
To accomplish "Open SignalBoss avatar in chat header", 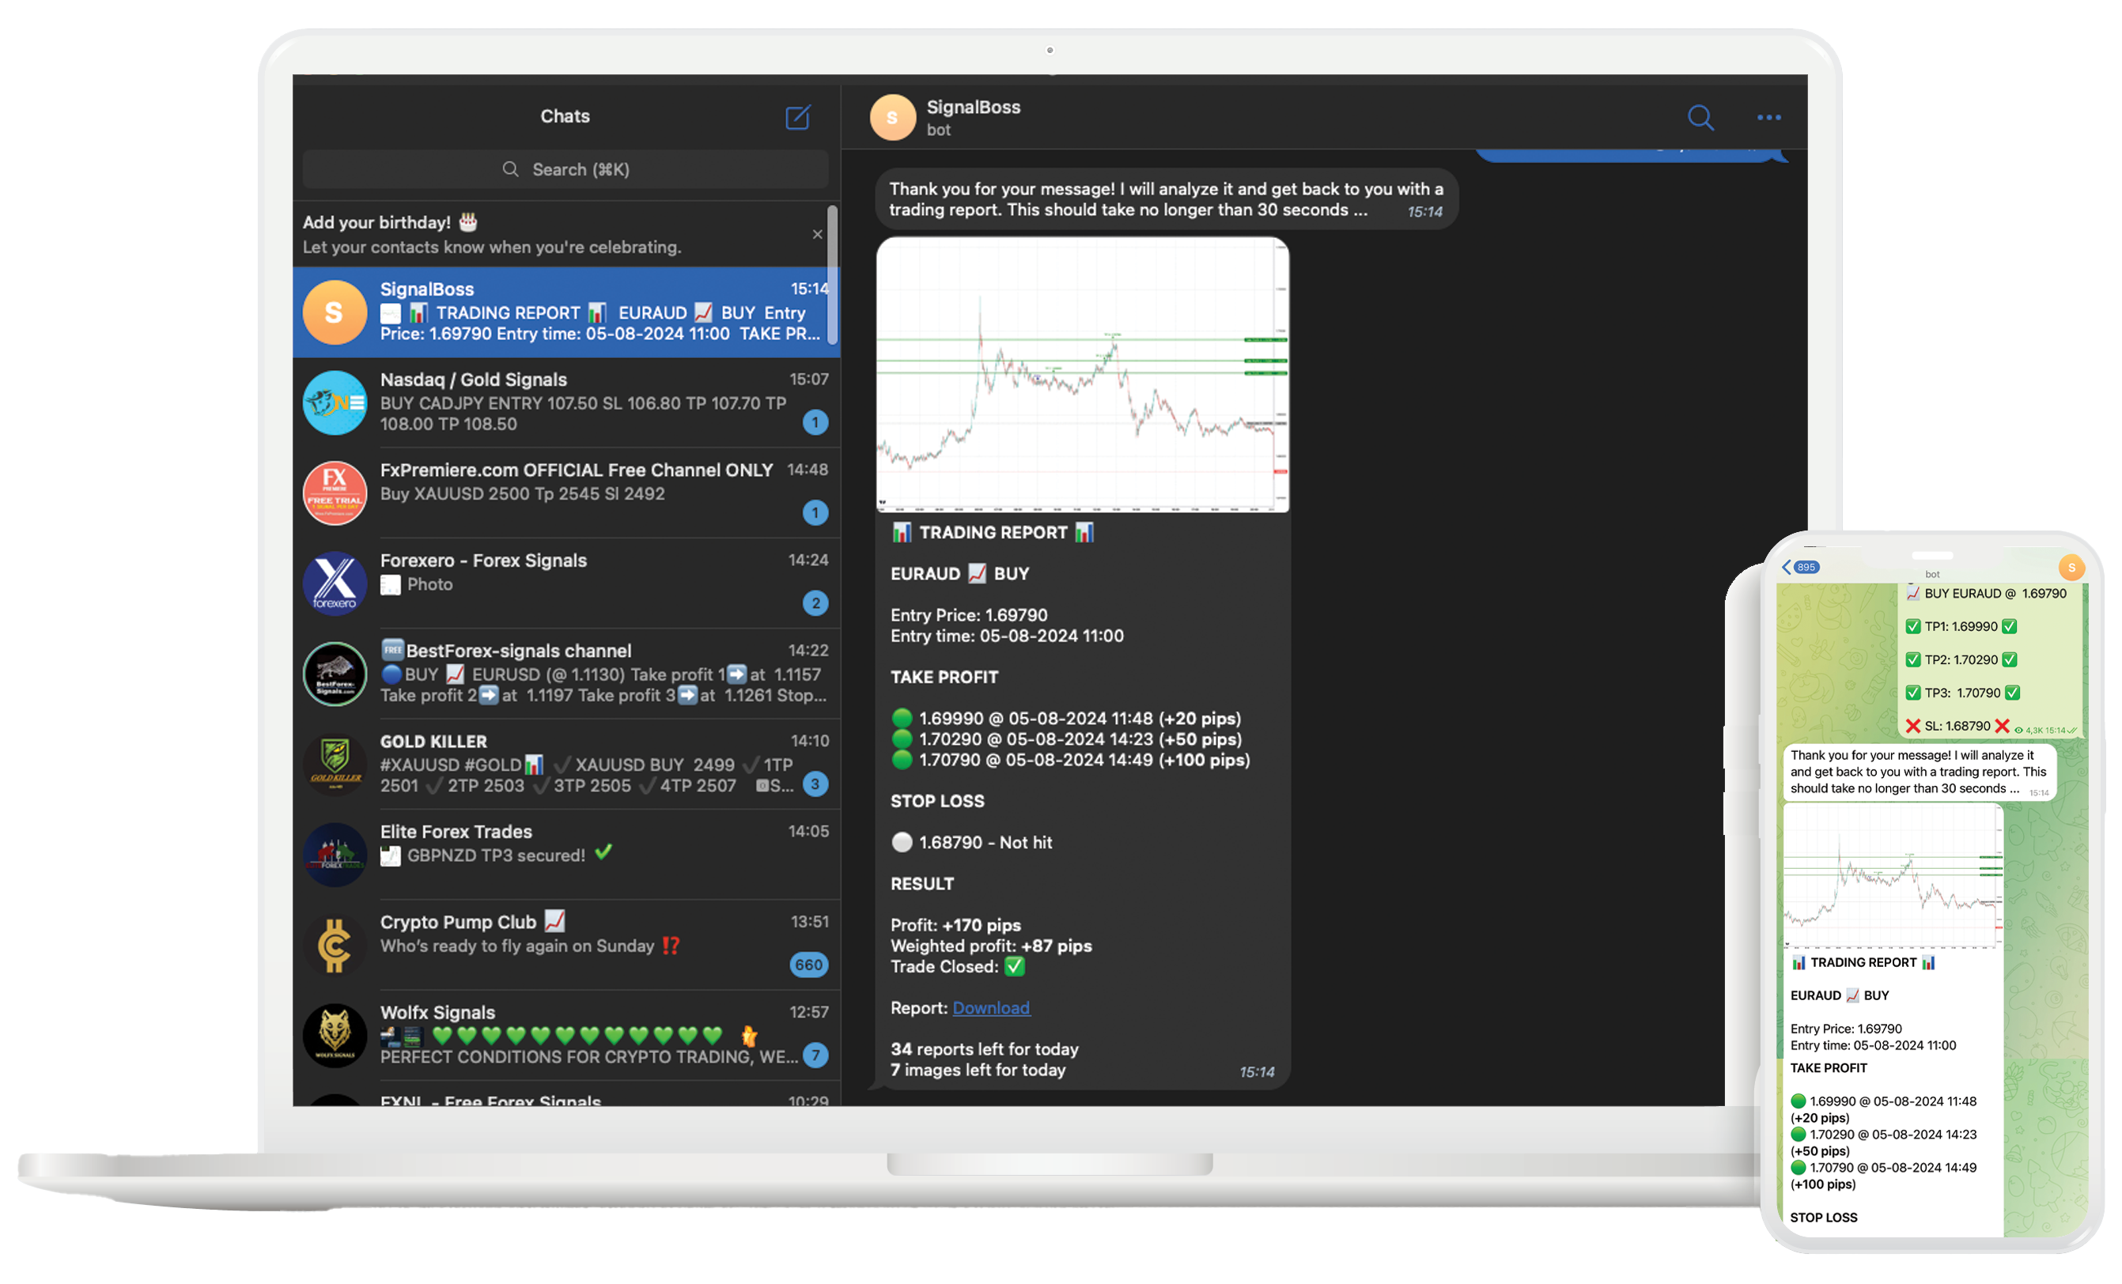I will (892, 118).
